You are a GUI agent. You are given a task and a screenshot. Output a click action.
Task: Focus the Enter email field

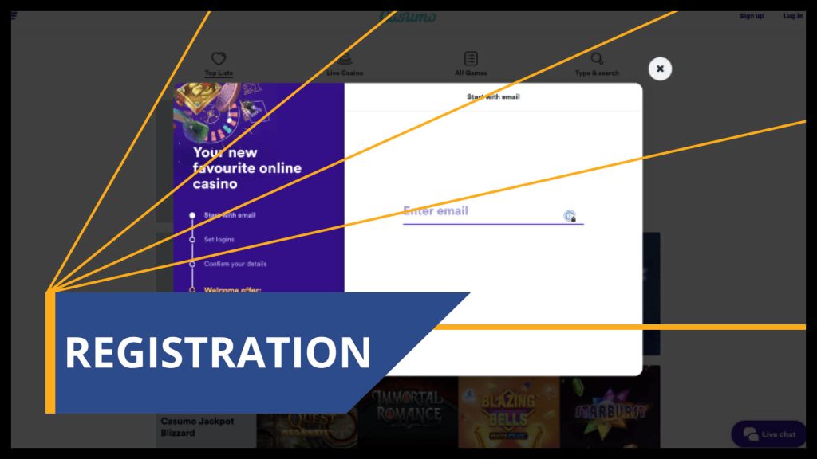(493, 212)
